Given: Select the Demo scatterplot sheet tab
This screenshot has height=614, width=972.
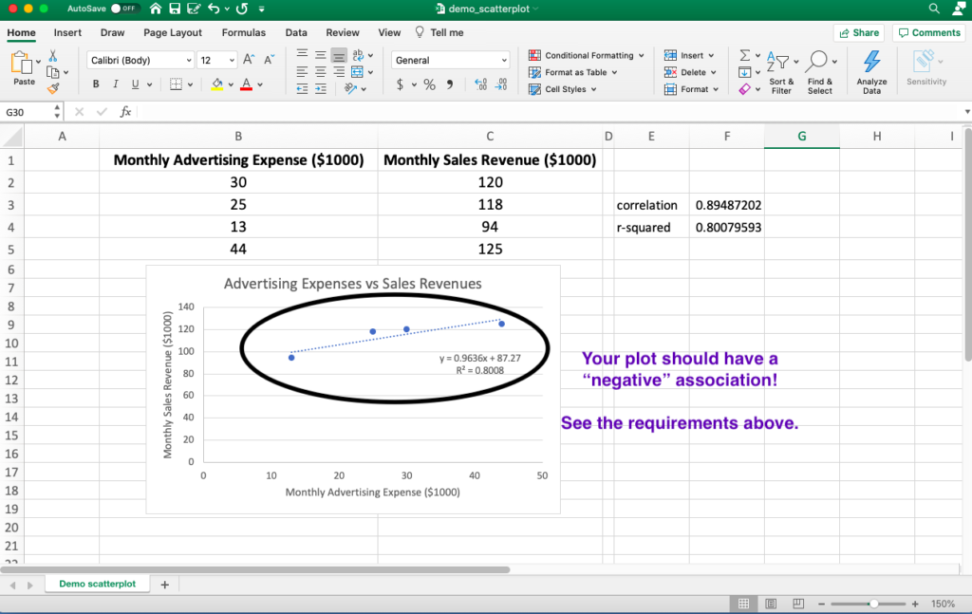Looking at the screenshot, I should (96, 583).
